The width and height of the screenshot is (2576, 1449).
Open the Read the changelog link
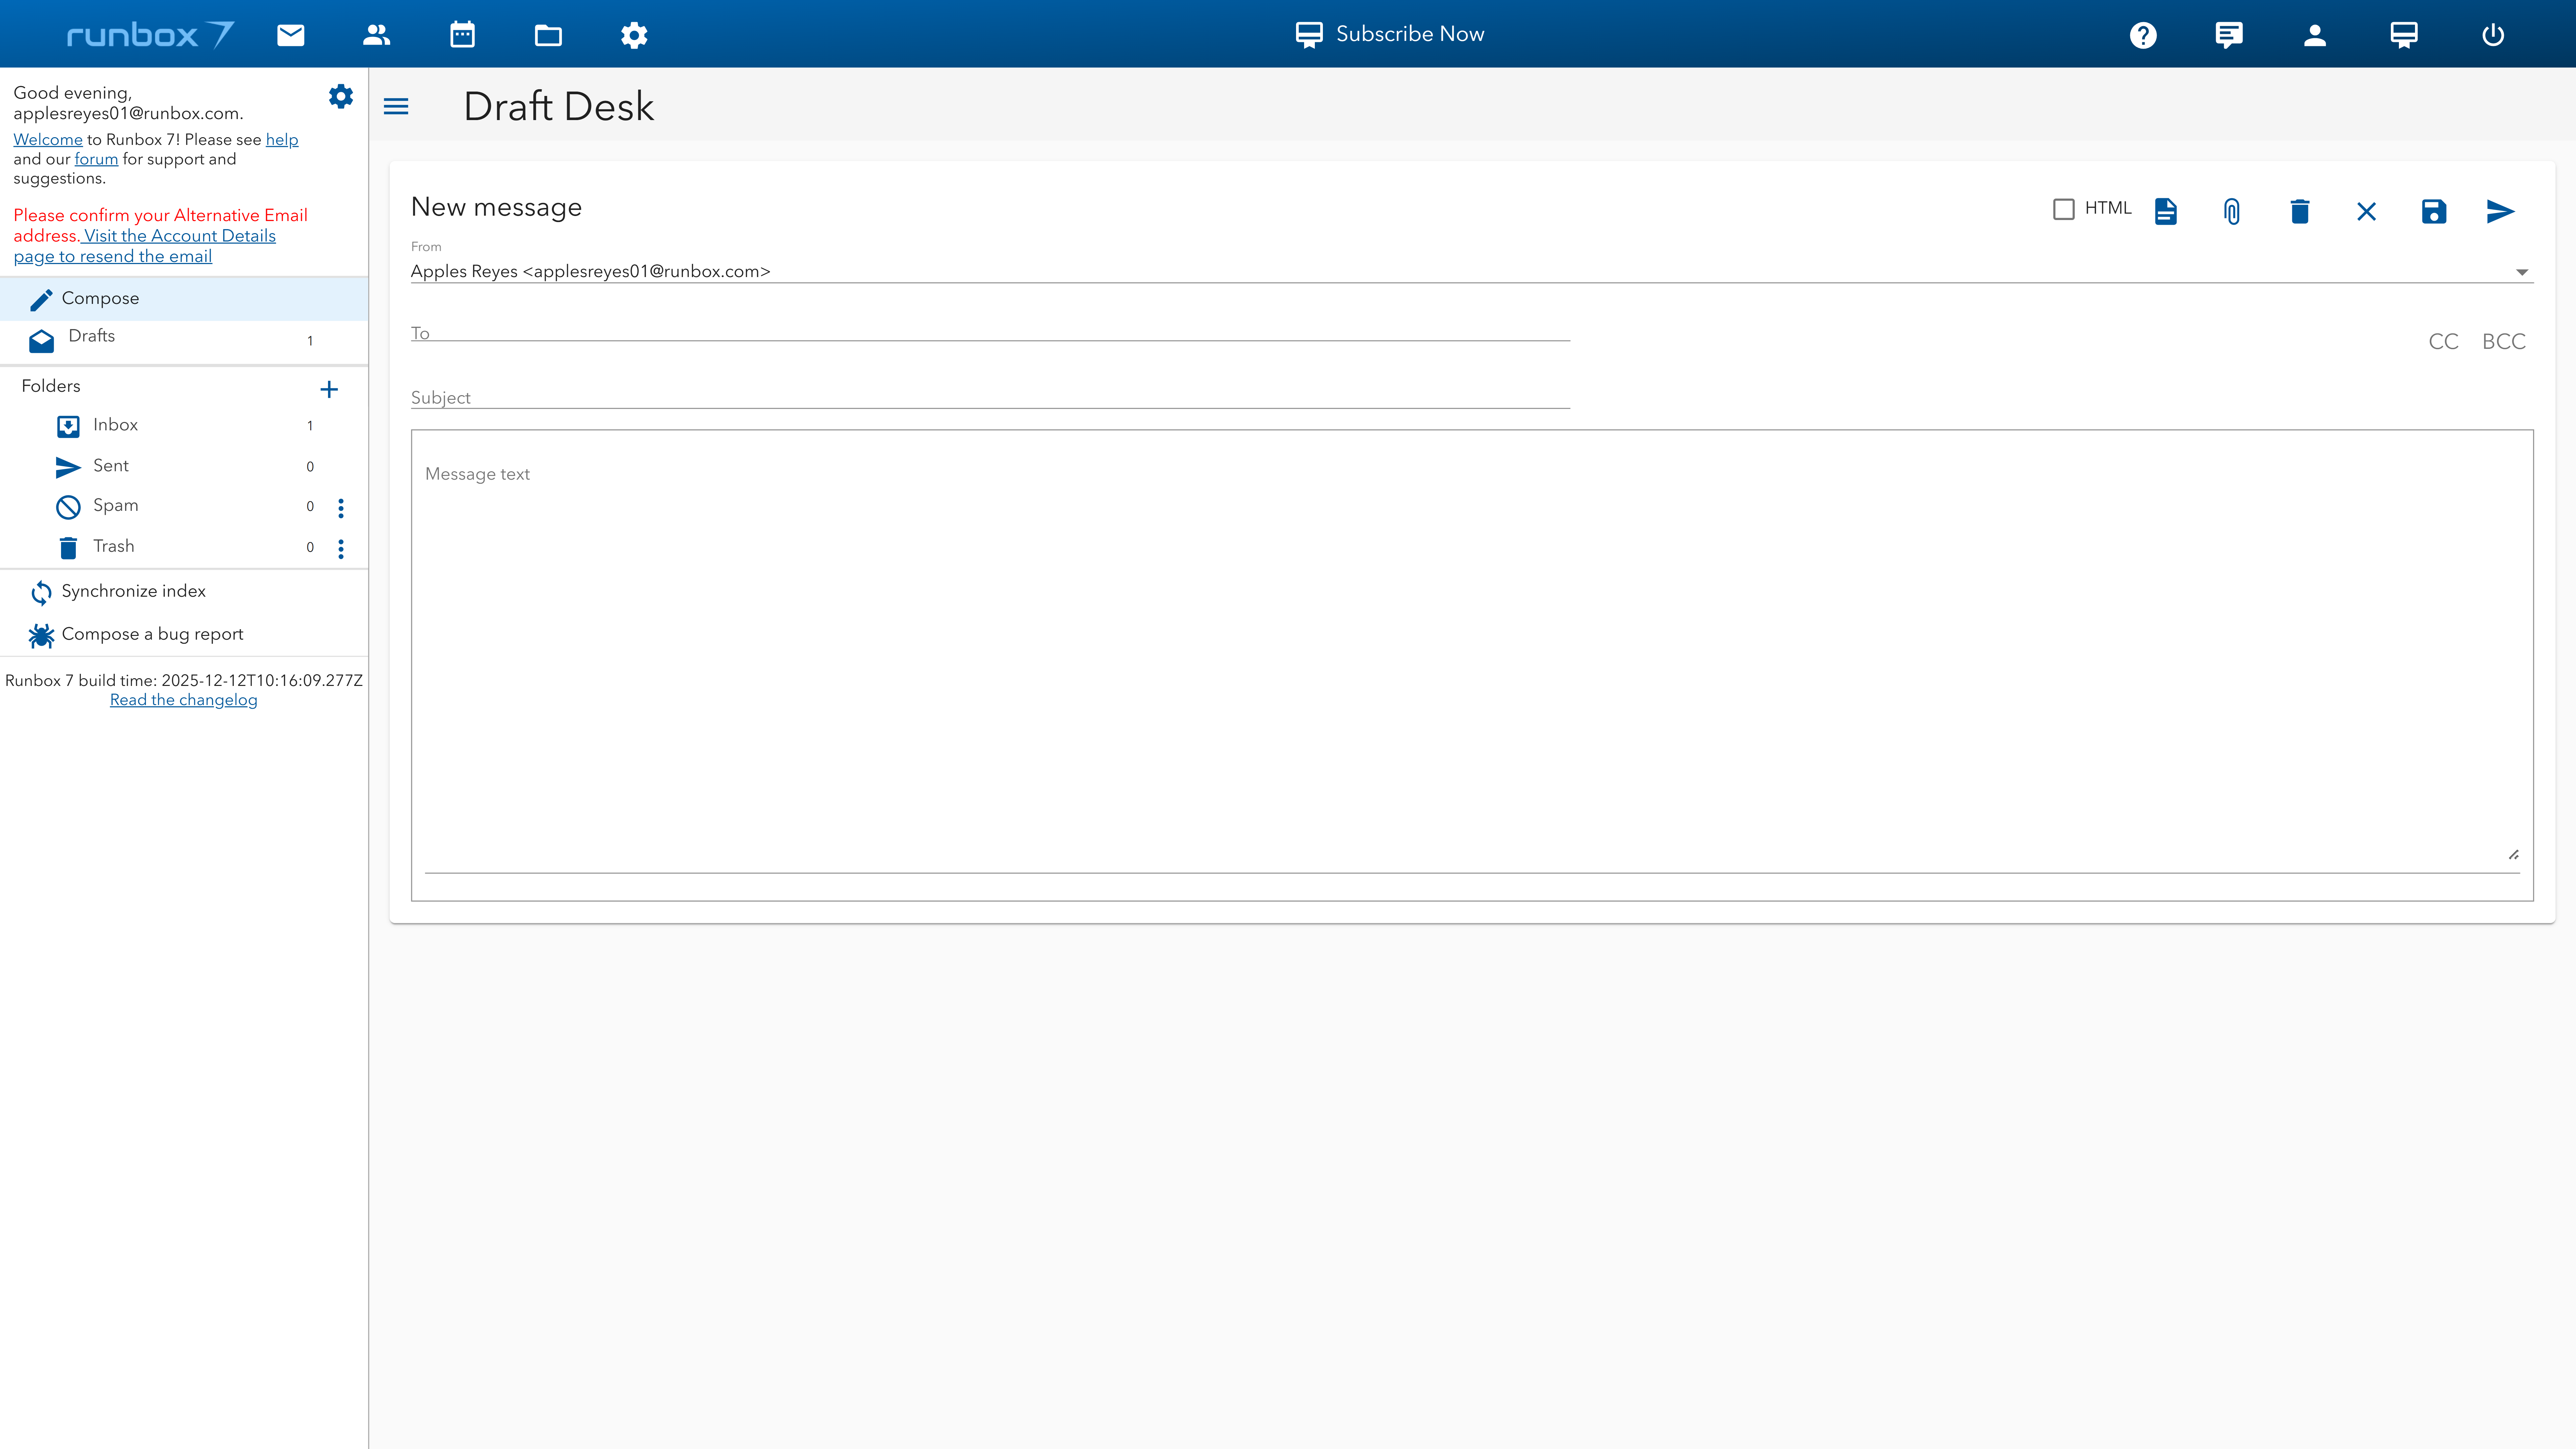pyautogui.click(x=183, y=700)
